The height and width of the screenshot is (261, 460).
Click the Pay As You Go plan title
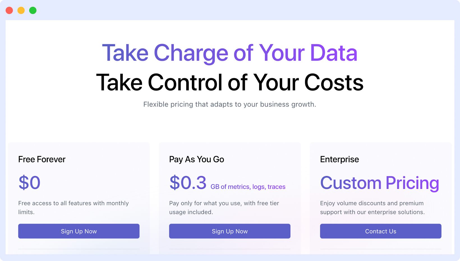[196, 159]
